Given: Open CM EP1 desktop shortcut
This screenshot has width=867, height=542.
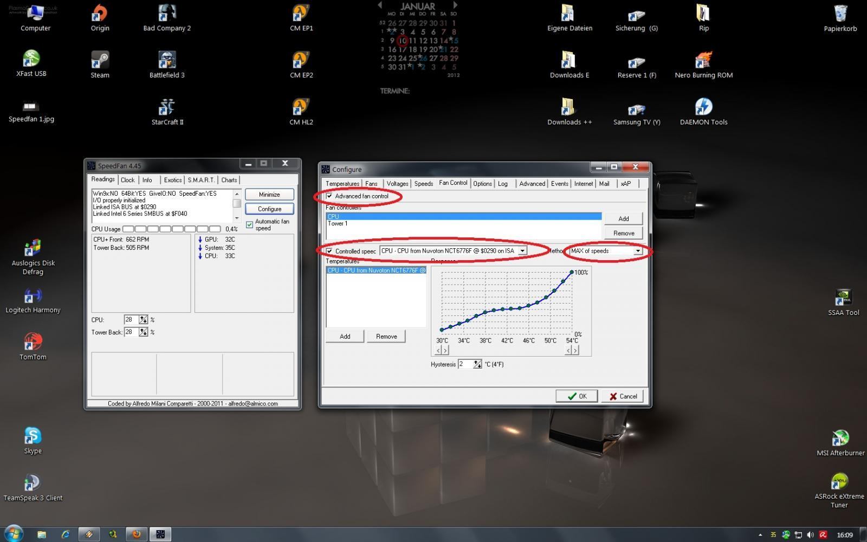Looking at the screenshot, I should (x=301, y=17).
